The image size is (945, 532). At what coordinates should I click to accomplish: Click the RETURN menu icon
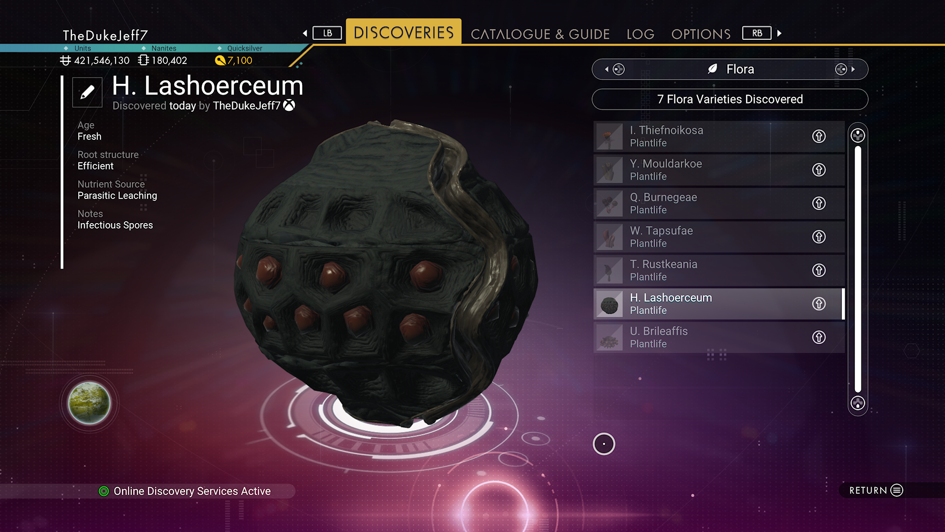(x=897, y=490)
